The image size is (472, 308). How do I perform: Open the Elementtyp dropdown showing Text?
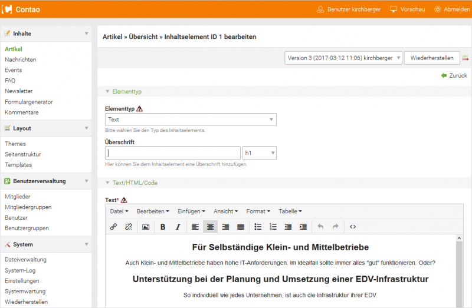pos(191,120)
